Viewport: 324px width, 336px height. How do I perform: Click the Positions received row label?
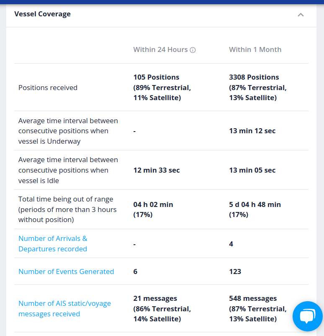coord(48,88)
